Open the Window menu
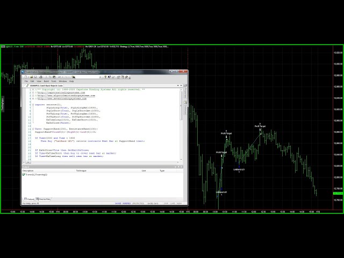This screenshot has height=258, width=344. pos(63,81)
